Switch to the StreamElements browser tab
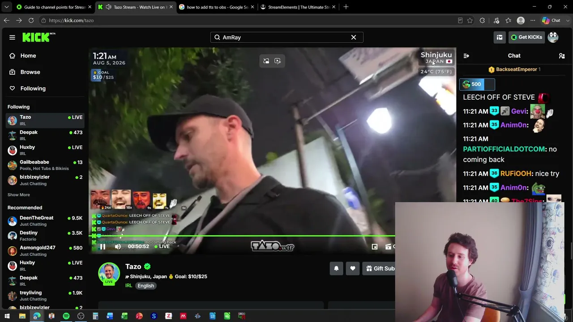This screenshot has height=322, width=573. (298, 7)
